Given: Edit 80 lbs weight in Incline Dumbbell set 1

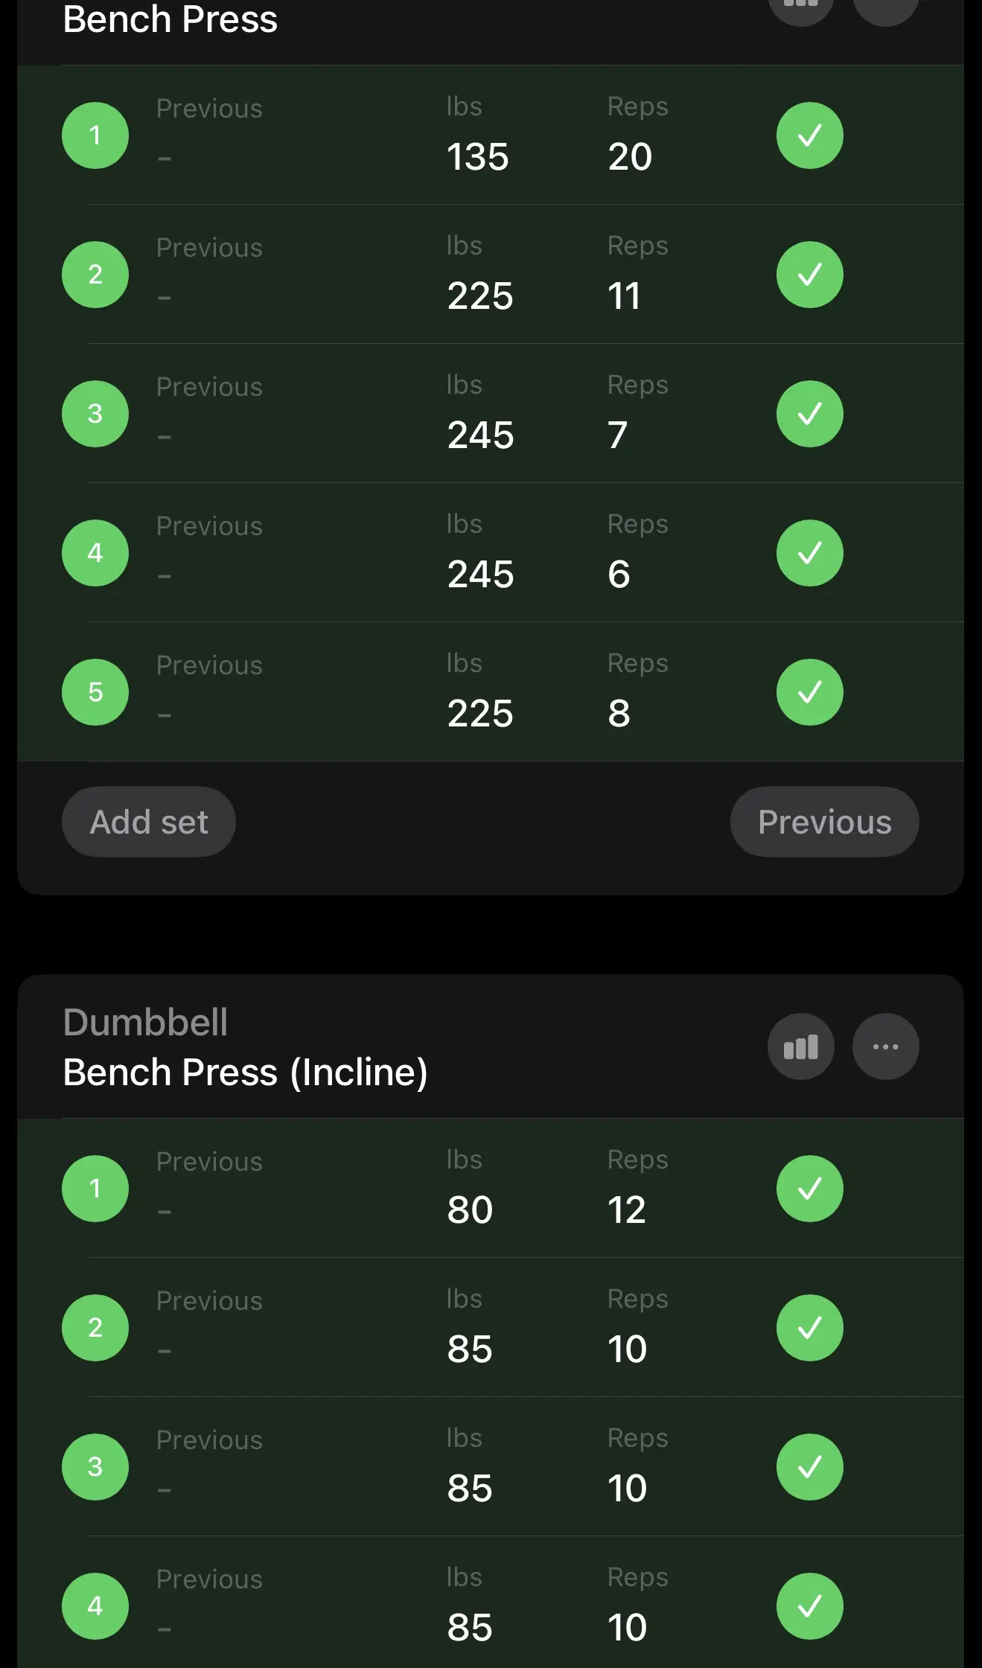Looking at the screenshot, I should (x=470, y=1210).
